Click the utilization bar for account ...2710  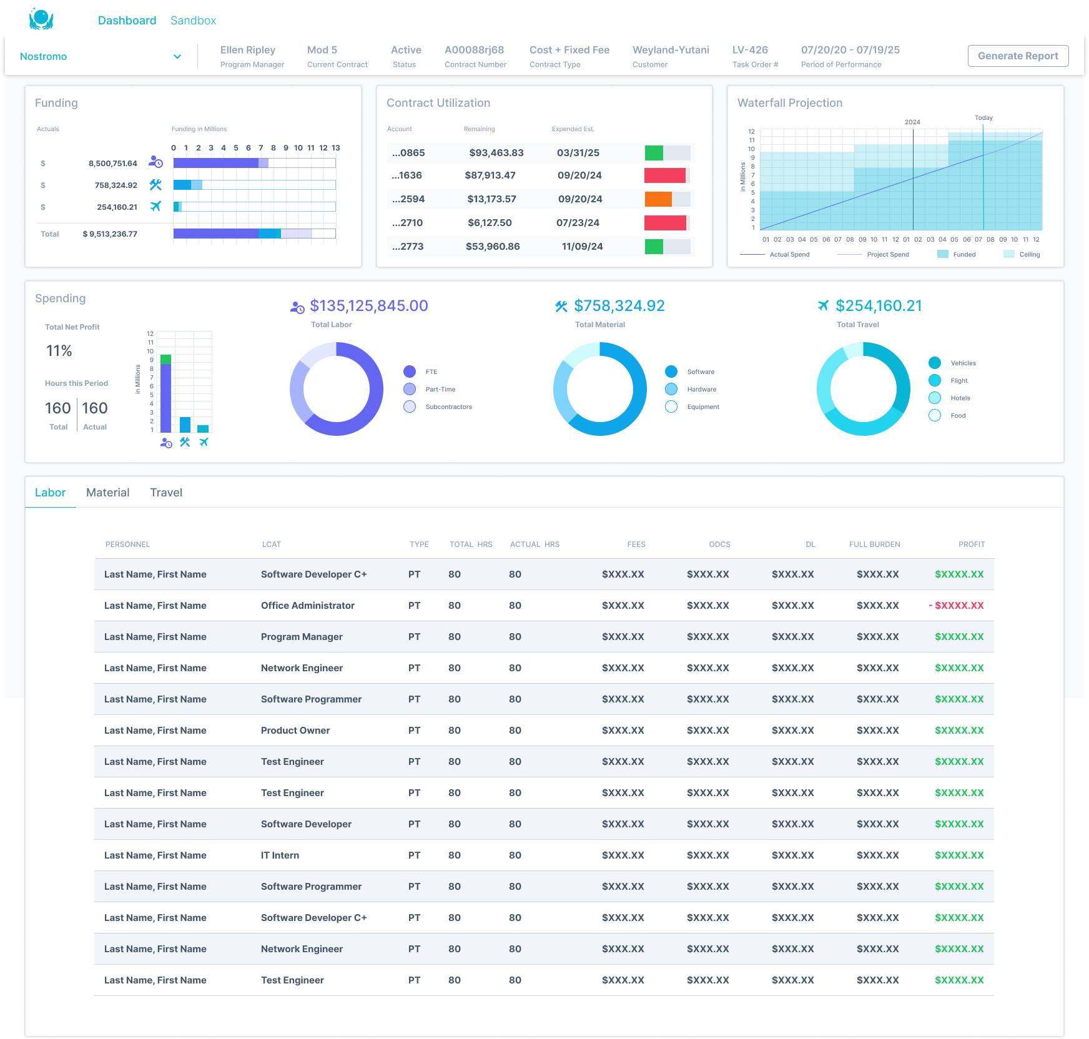(x=668, y=223)
